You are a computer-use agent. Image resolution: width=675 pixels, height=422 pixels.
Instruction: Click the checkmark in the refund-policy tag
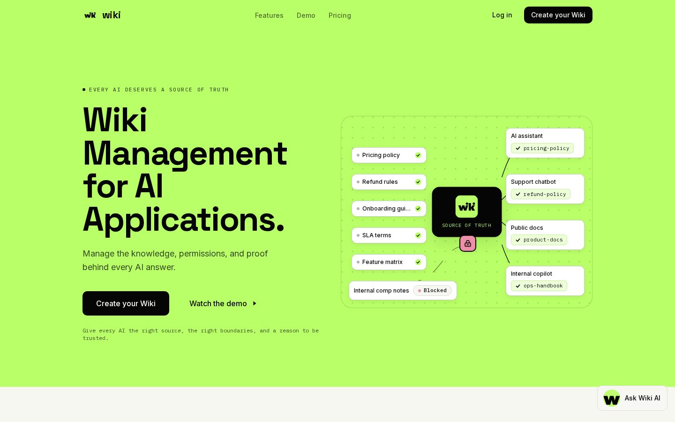[x=518, y=194]
